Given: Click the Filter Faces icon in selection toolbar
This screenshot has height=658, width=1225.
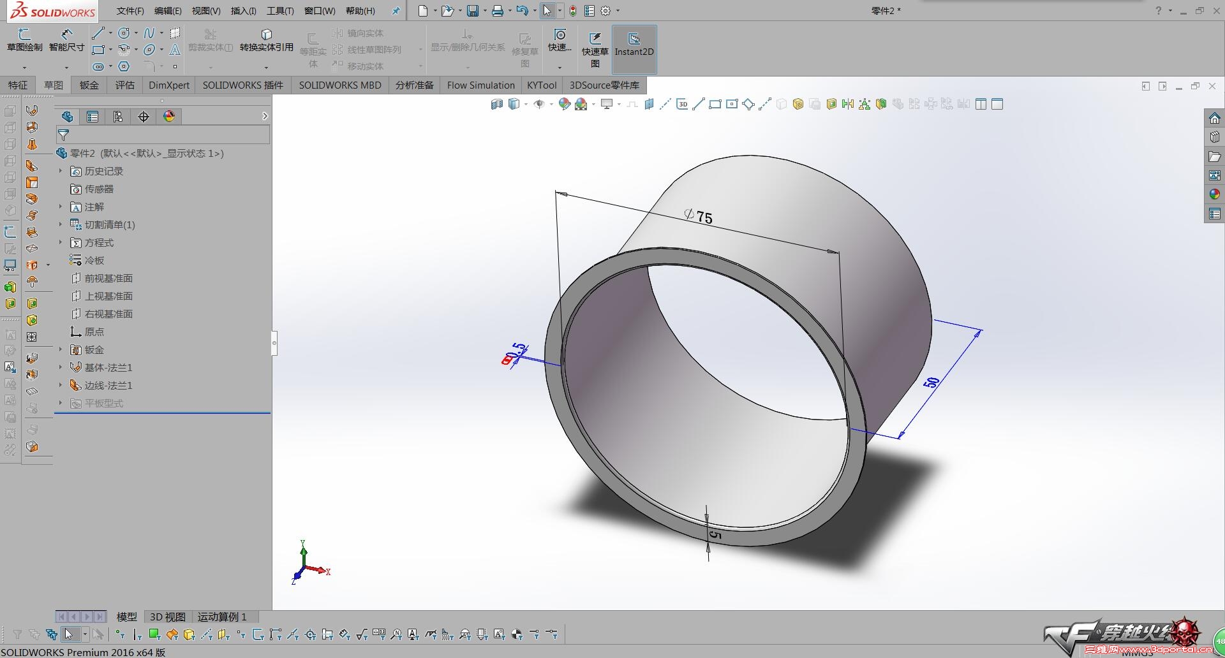Looking at the screenshot, I should [154, 634].
